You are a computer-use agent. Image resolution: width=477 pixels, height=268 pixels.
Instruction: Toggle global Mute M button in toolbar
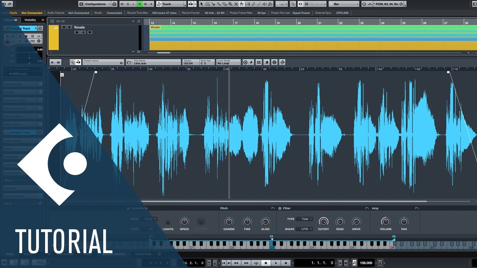122,4
